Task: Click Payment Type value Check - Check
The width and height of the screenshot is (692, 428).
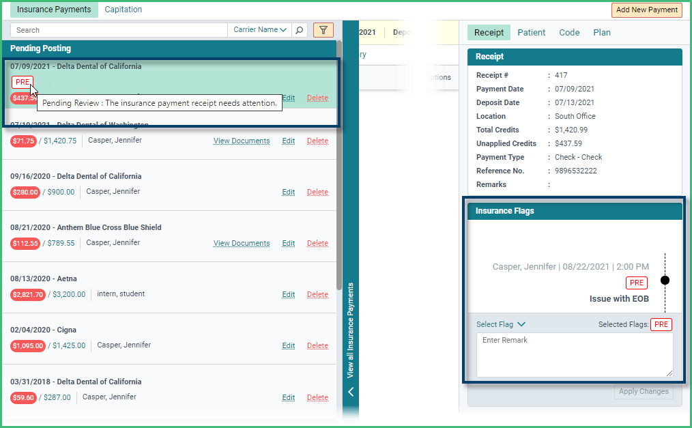Action: [x=578, y=157]
